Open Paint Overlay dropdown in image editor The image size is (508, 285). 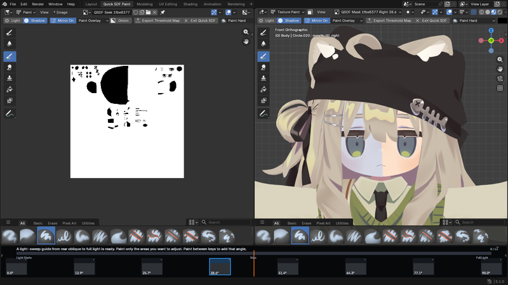(x=93, y=20)
